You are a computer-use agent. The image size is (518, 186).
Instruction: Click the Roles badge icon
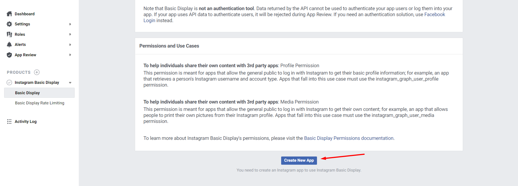(9, 34)
